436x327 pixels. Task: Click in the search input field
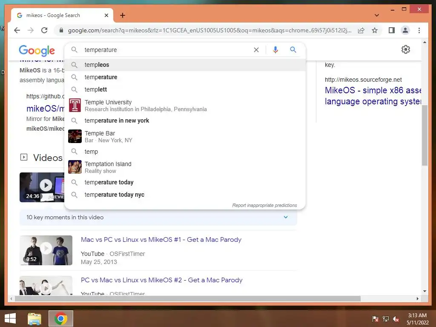click(167, 50)
